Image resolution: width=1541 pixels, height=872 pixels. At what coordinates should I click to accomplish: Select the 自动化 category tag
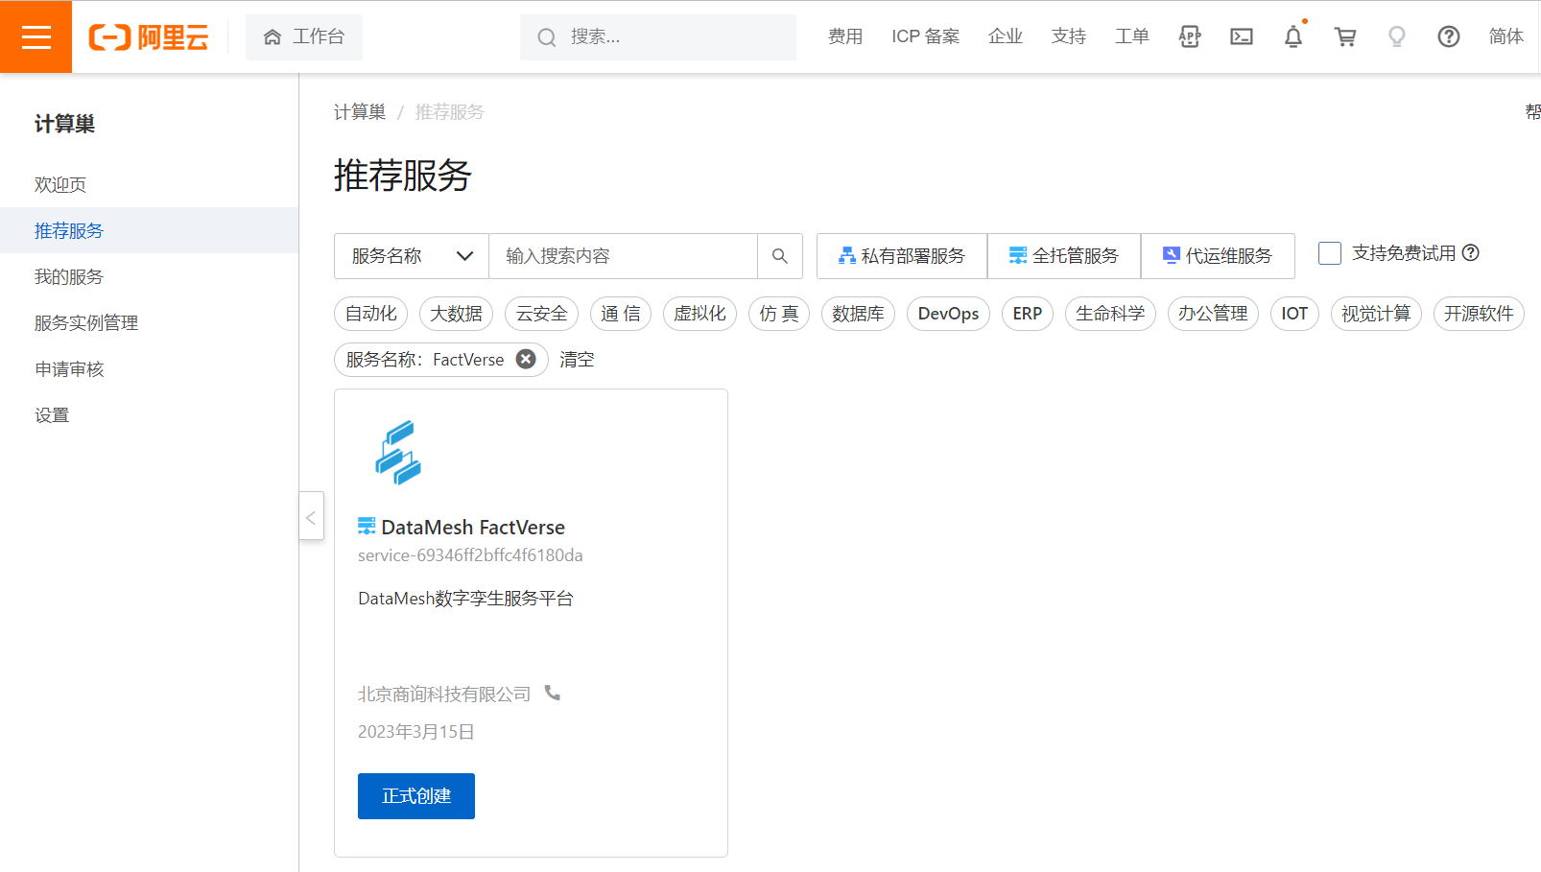pyautogui.click(x=371, y=314)
